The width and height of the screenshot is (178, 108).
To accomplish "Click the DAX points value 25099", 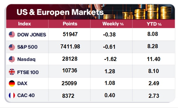I will click(x=69, y=83).
